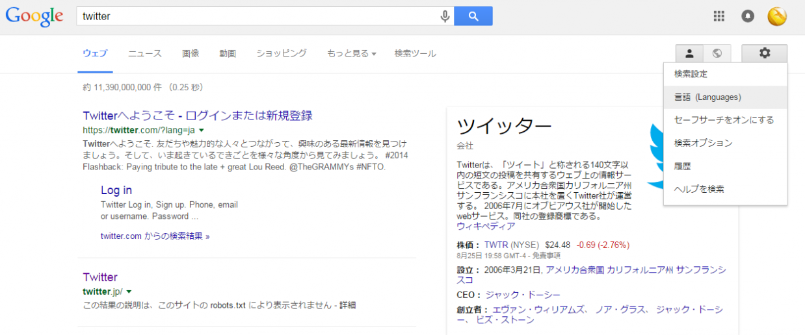Click the account profile avatar
The height and width of the screenshot is (335, 805).
pos(777,17)
